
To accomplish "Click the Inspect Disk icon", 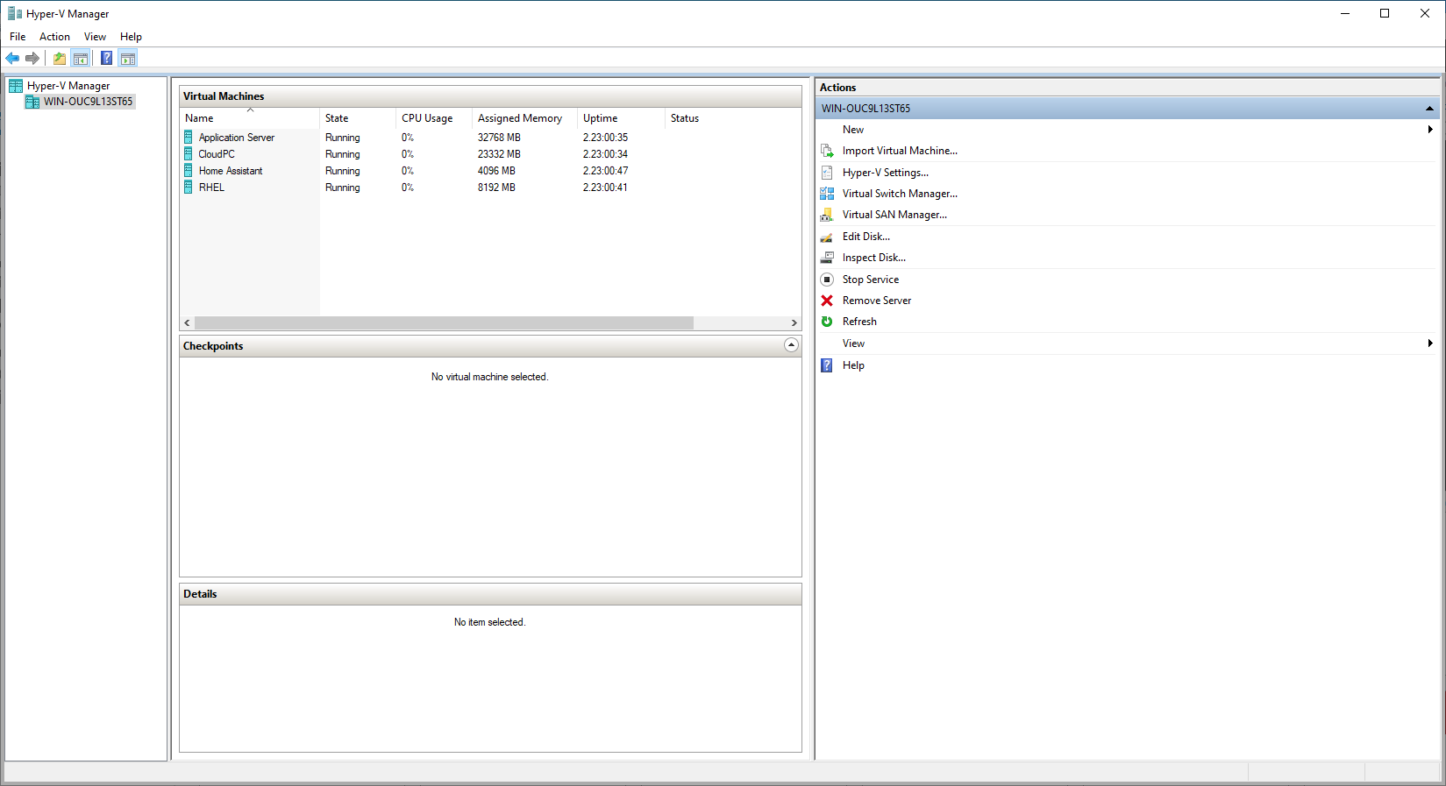I will pos(827,258).
